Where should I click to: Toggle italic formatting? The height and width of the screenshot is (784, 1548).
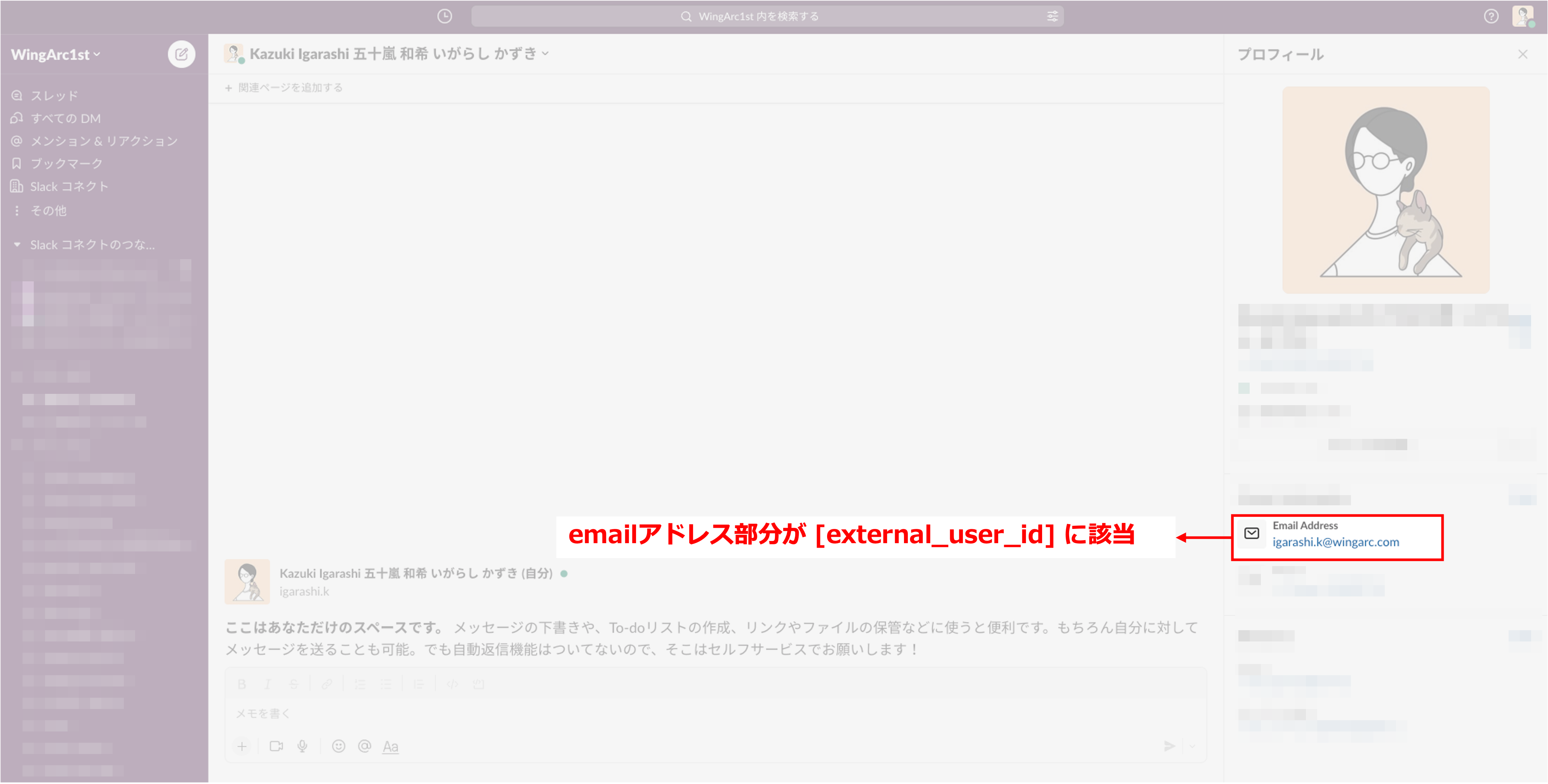[x=268, y=684]
